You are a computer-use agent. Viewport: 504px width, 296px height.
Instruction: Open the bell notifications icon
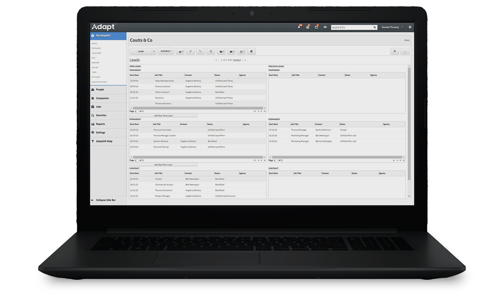tap(299, 27)
